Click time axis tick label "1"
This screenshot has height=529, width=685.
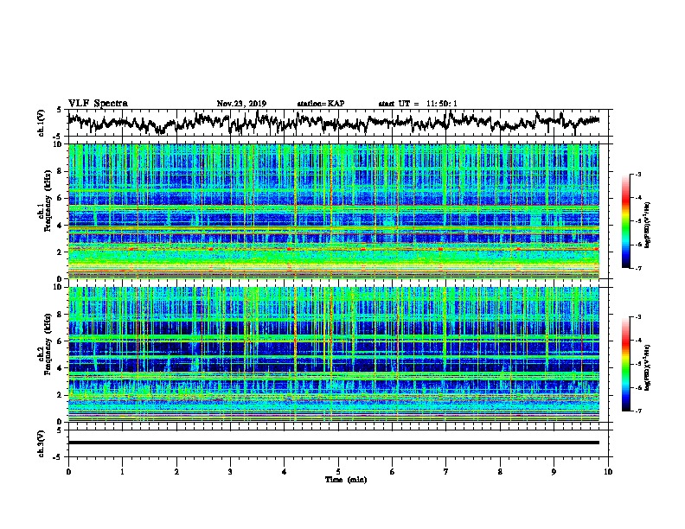coord(122,472)
